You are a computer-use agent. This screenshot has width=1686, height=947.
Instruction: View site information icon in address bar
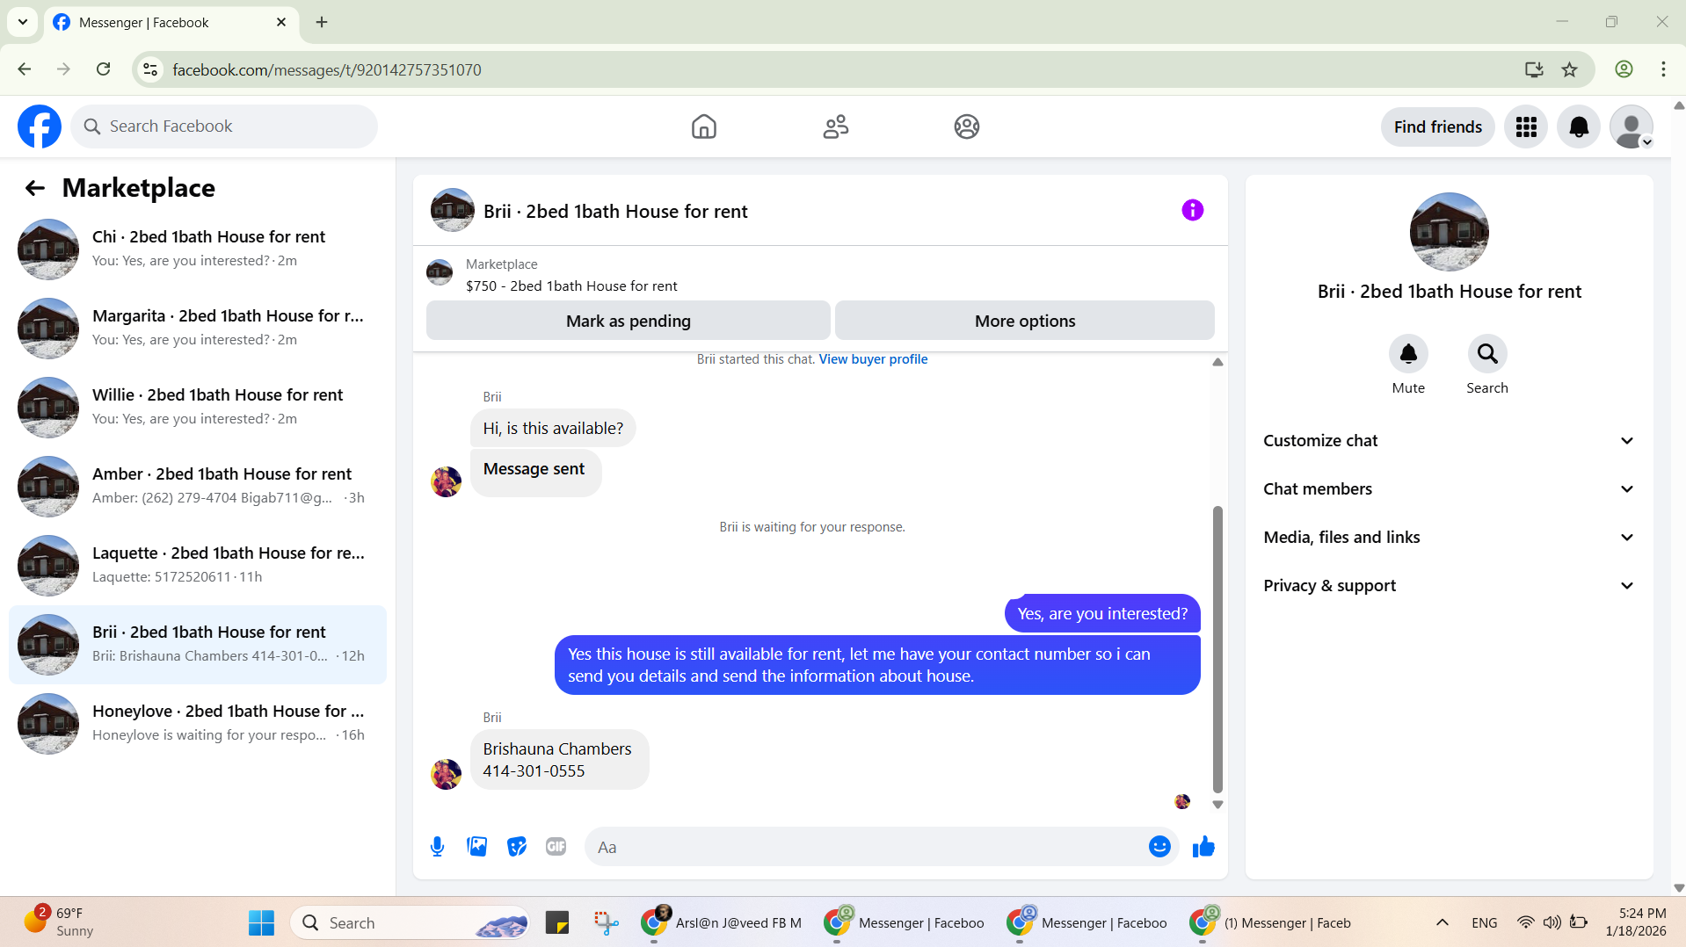click(x=150, y=69)
